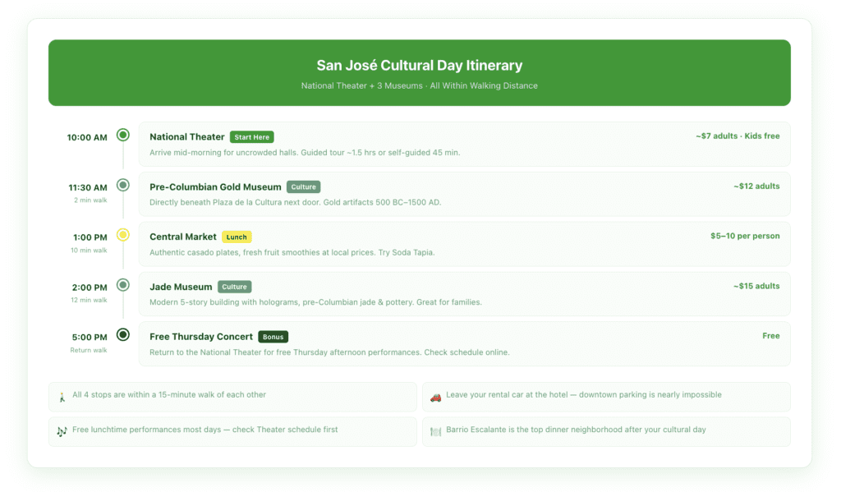
Task: Click the 10:00 AM time label
Action: 87,137
